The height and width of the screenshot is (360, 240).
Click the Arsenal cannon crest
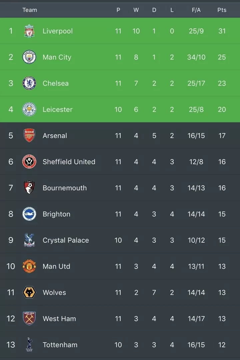point(29,135)
